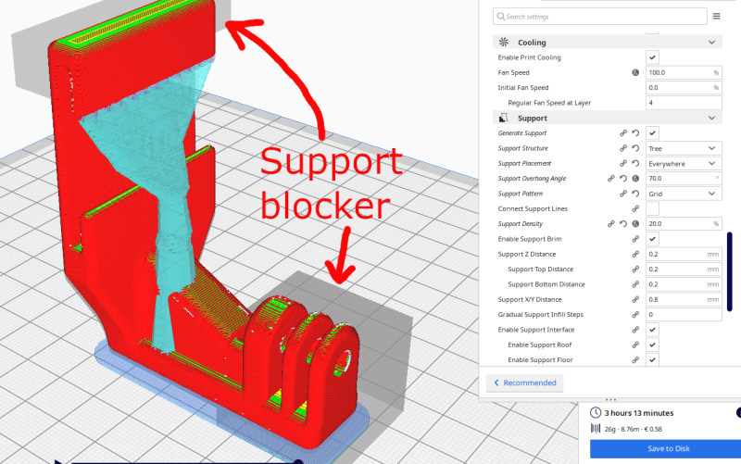Uncheck the Generate Support checkbox
741x464 pixels.
click(652, 133)
